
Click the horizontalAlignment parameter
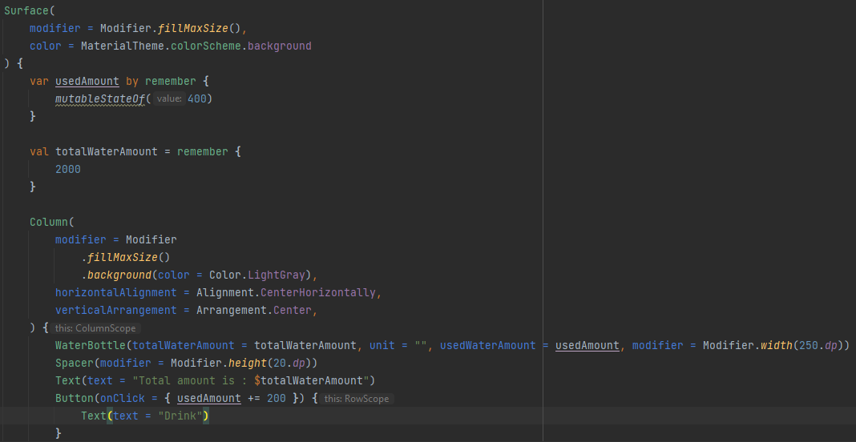(115, 292)
